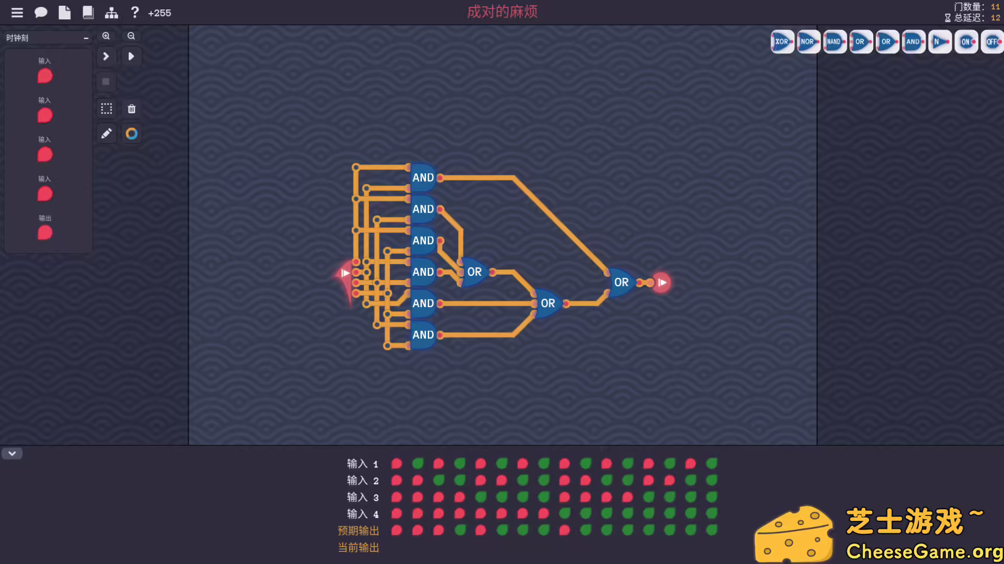Pick the NOT gate labeled N

[939, 42]
